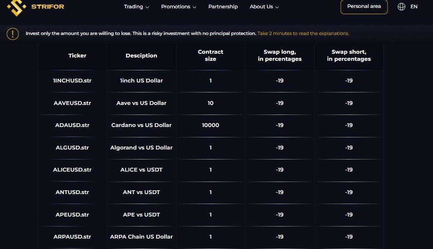Click the Contract size column header
Image resolution: width=433 pixels, height=249 pixels.
point(210,55)
